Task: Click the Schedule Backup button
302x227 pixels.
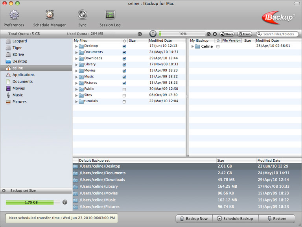Action: click(x=235, y=219)
